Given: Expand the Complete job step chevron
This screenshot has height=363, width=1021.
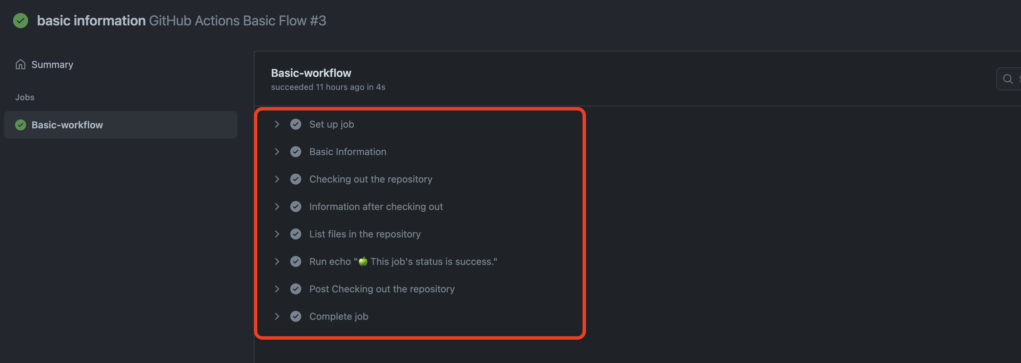Looking at the screenshot, I should 277,316.
